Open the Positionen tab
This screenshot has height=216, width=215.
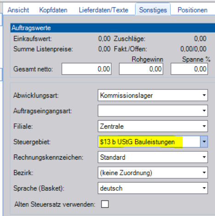coord(192,10)
